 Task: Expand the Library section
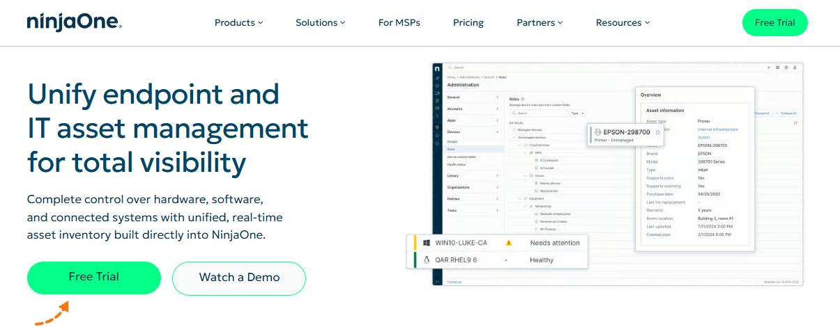click(x=472, y=175)
